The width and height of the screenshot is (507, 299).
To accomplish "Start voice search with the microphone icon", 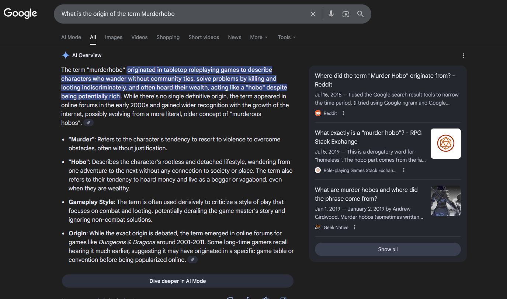I will pyautogui.click(x=331, y=14).
